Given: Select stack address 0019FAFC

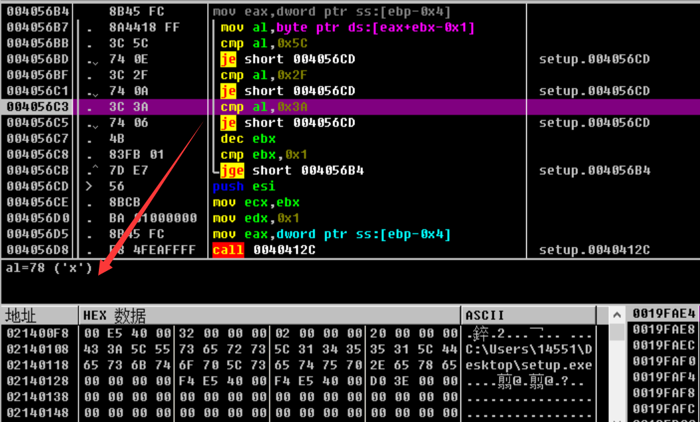Looking at the screenshot, I should [x=664, y=408].
